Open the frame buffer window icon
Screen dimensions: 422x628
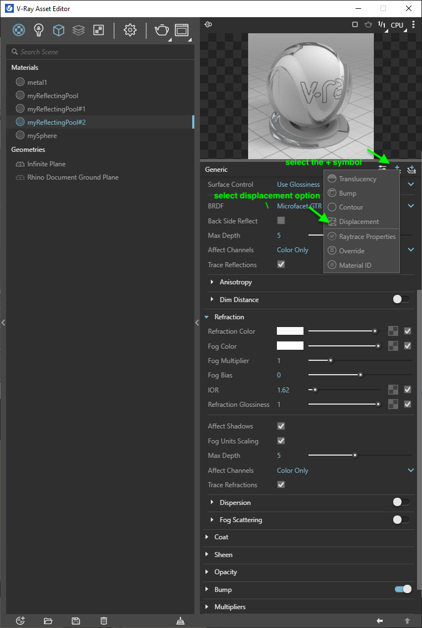click(182, 30)
